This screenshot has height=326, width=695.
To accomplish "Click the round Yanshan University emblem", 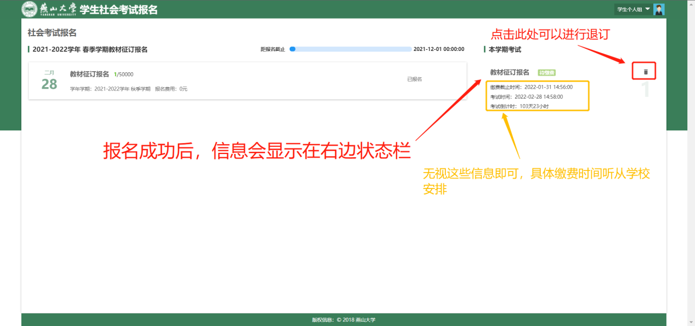I will [x=30, y=9].
